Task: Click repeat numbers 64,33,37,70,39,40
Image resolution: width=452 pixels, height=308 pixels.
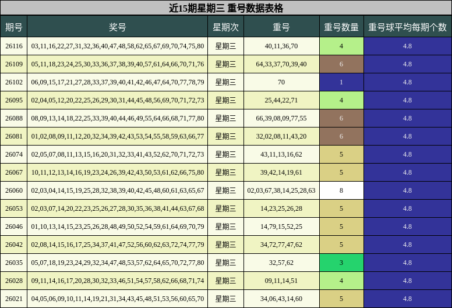Action: pos(281,64)
